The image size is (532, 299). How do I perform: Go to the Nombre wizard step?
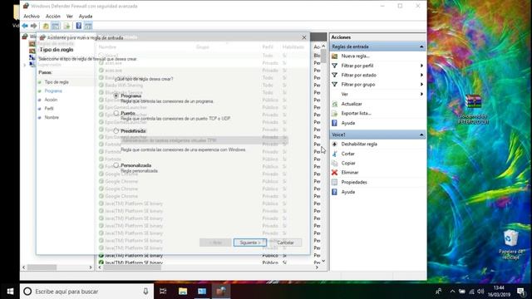point(52,117)
